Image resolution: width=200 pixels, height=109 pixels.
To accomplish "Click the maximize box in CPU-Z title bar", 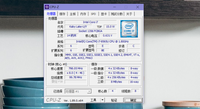I will point(126,7).
